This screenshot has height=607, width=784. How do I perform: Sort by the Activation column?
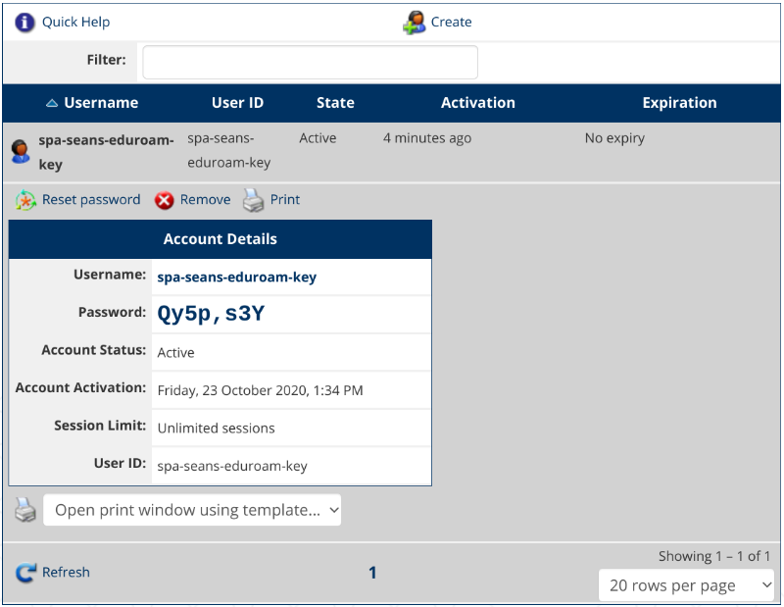[x=478, y=103]
